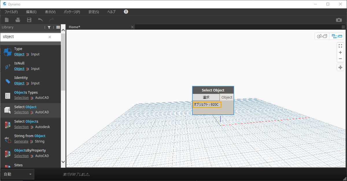The width and height of the screenshot is (347, 181).
Task: Zoom in with the plus button
Action: coord(340,52)
